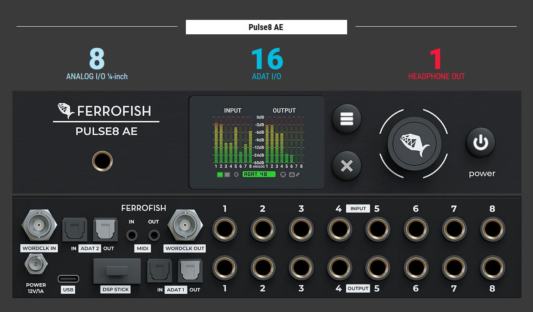Click the ANALOG I/O ¼-inch caption

coord(97,77)
